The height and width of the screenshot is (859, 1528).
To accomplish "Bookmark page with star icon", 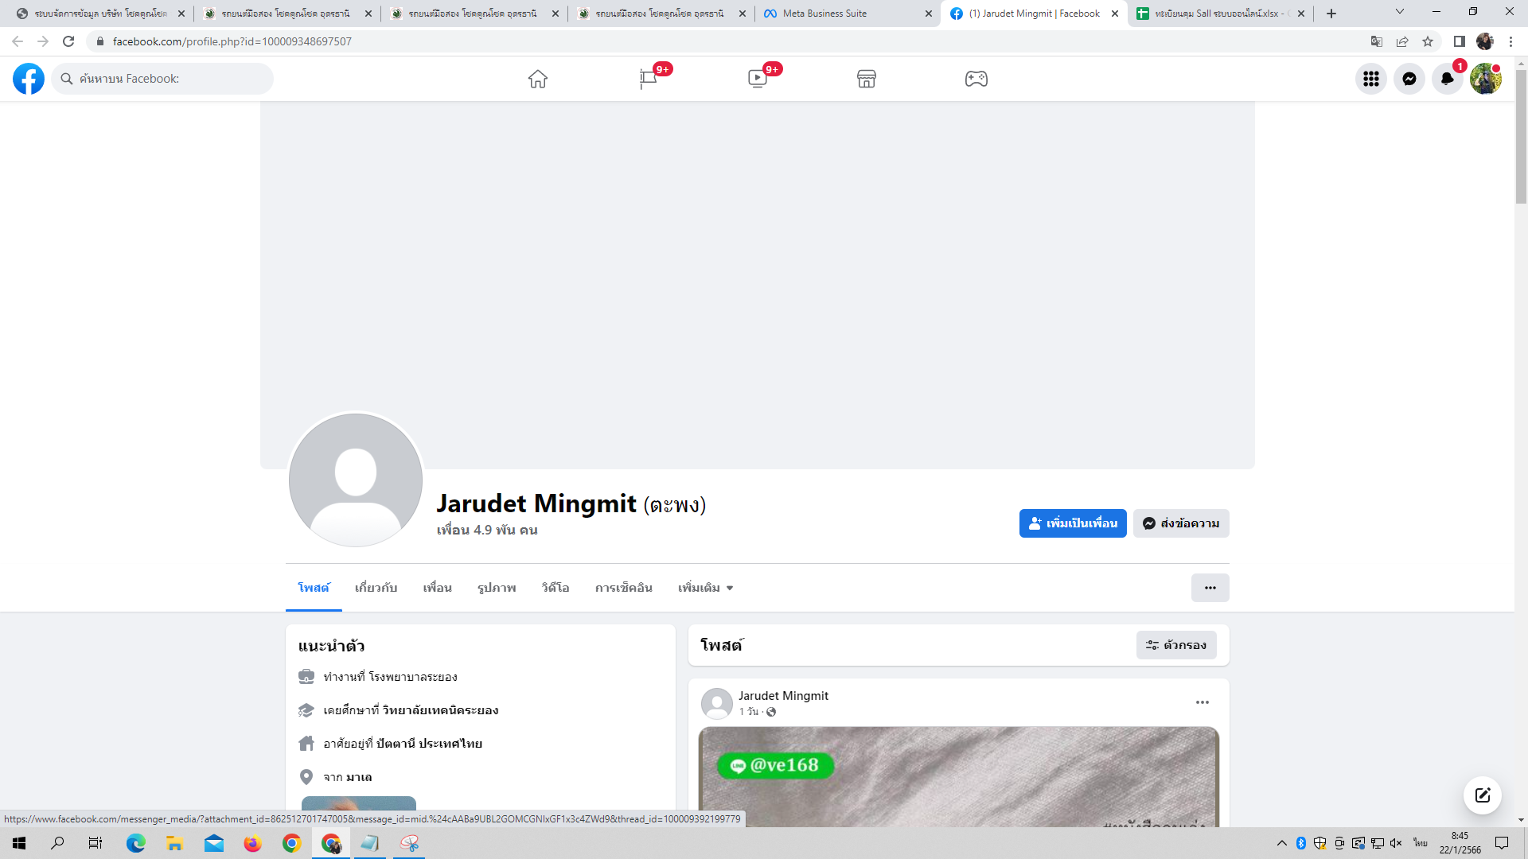I will pyautogui.click(x=1428, y=41).
